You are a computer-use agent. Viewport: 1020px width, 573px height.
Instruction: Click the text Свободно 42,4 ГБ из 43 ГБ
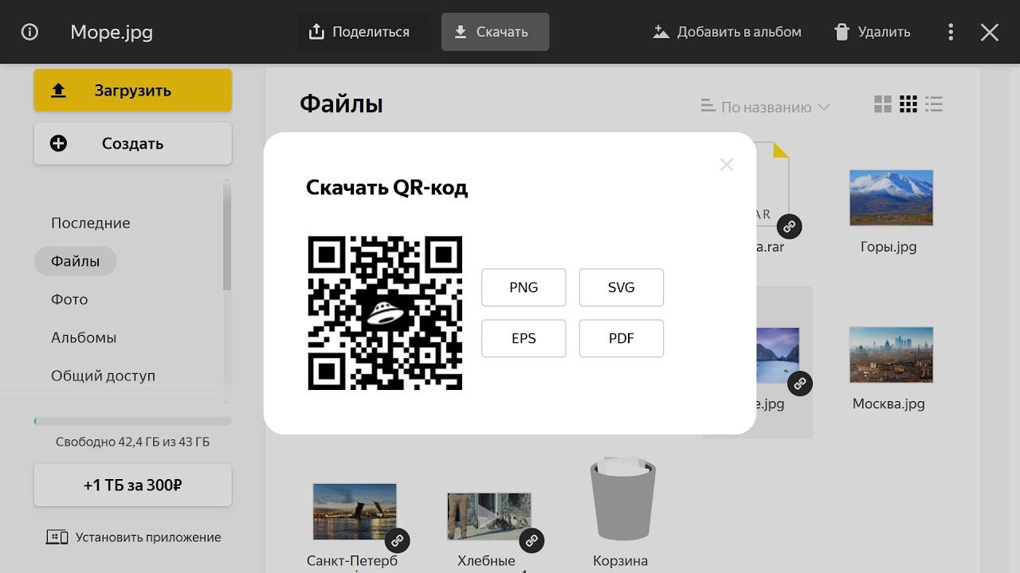[132, 442]
